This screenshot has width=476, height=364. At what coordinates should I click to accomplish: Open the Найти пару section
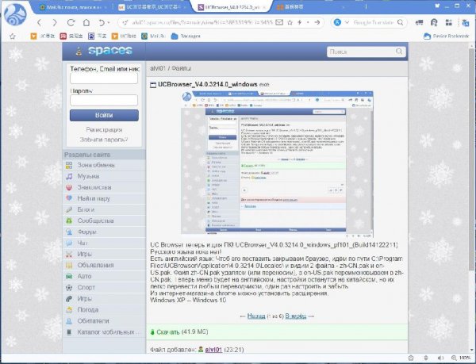pyautogui.click(x=104, y=198)
